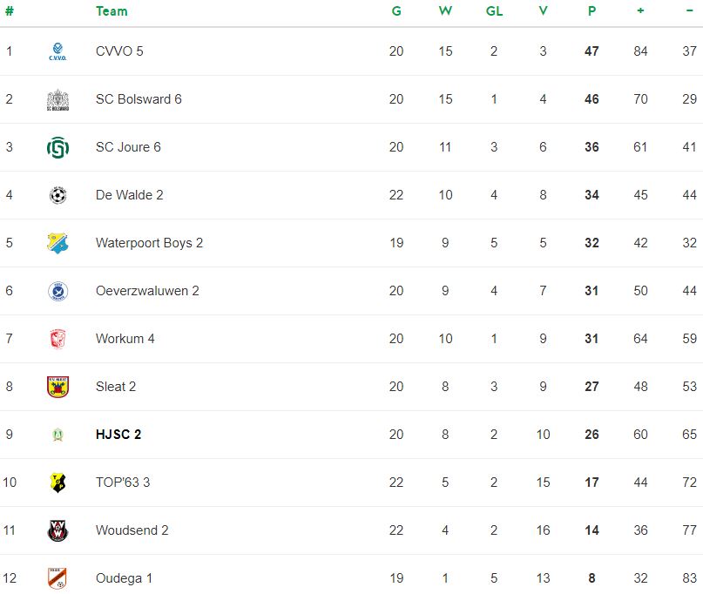This screenshot has width=703, height=594.
Task: Open the Waterpoort Boys 2 team link
Action: (x=149, y=243)
